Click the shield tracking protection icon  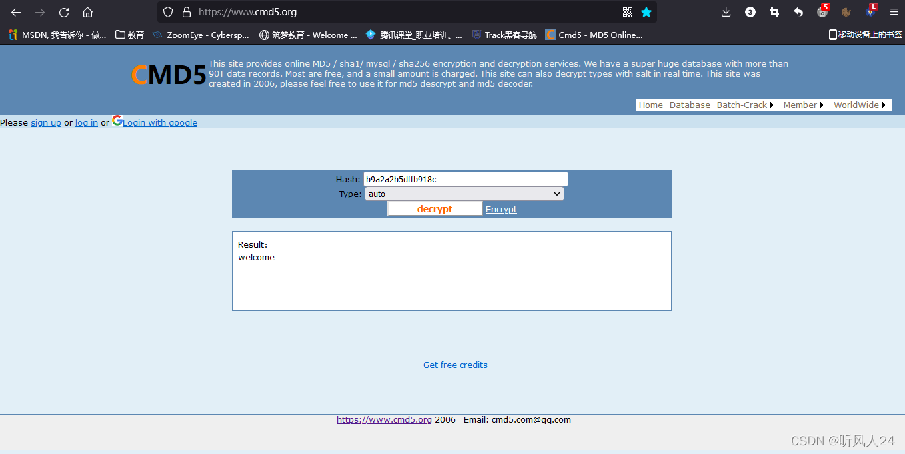pos(168,12)
